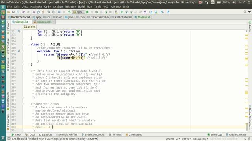Click the editor vertical scrollbar thumb
Screen dimensions: 252x141
tap(246, 127)
